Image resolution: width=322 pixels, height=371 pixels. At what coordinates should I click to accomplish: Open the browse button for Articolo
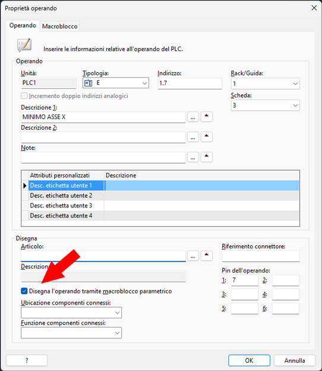click(x=192, y=256)
